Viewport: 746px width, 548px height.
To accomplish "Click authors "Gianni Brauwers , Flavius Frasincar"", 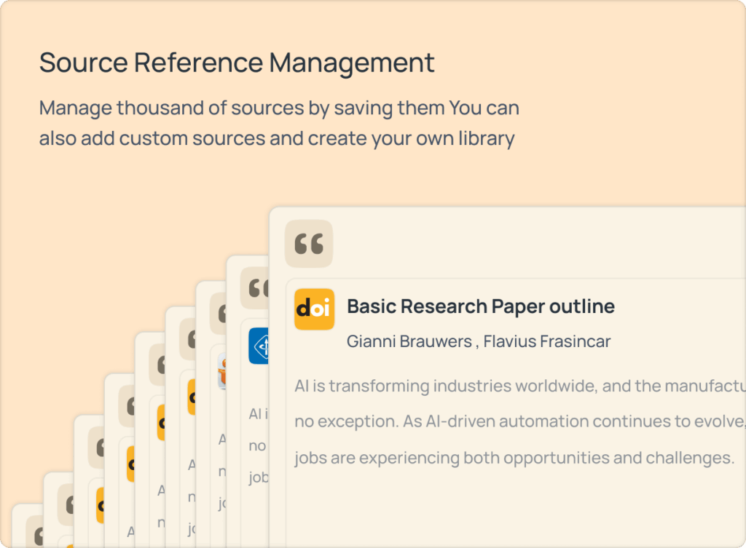I will 479,341.
